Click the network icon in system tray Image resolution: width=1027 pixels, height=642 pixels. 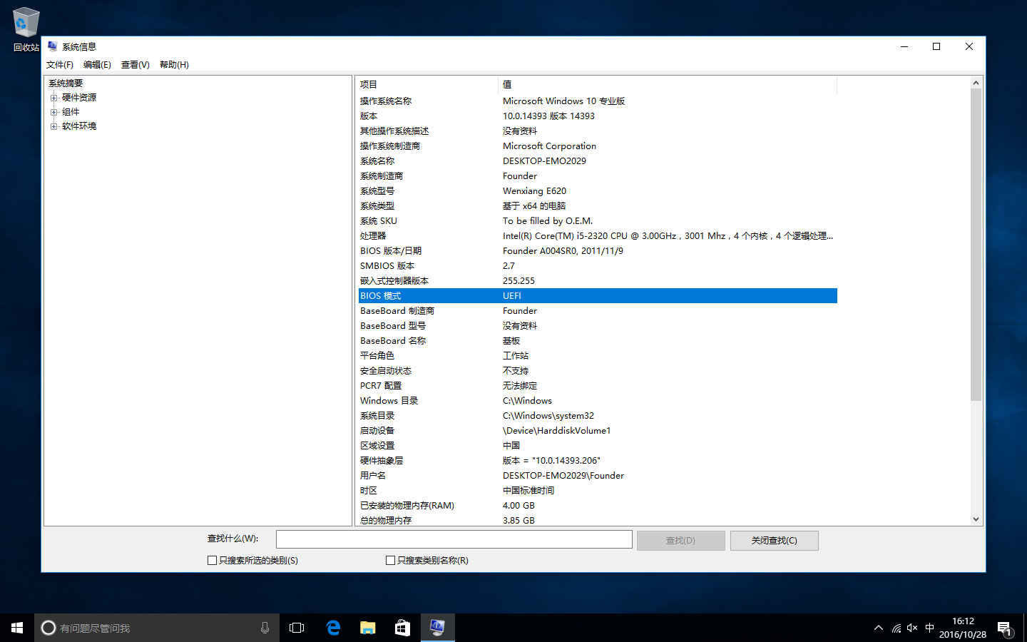click(896, 627)
